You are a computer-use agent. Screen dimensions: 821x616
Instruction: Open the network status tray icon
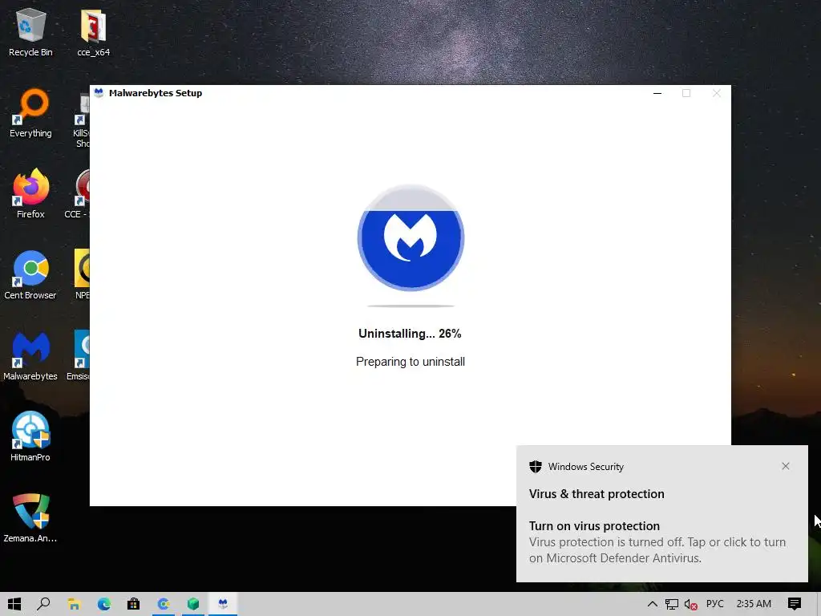pos(672,604)
